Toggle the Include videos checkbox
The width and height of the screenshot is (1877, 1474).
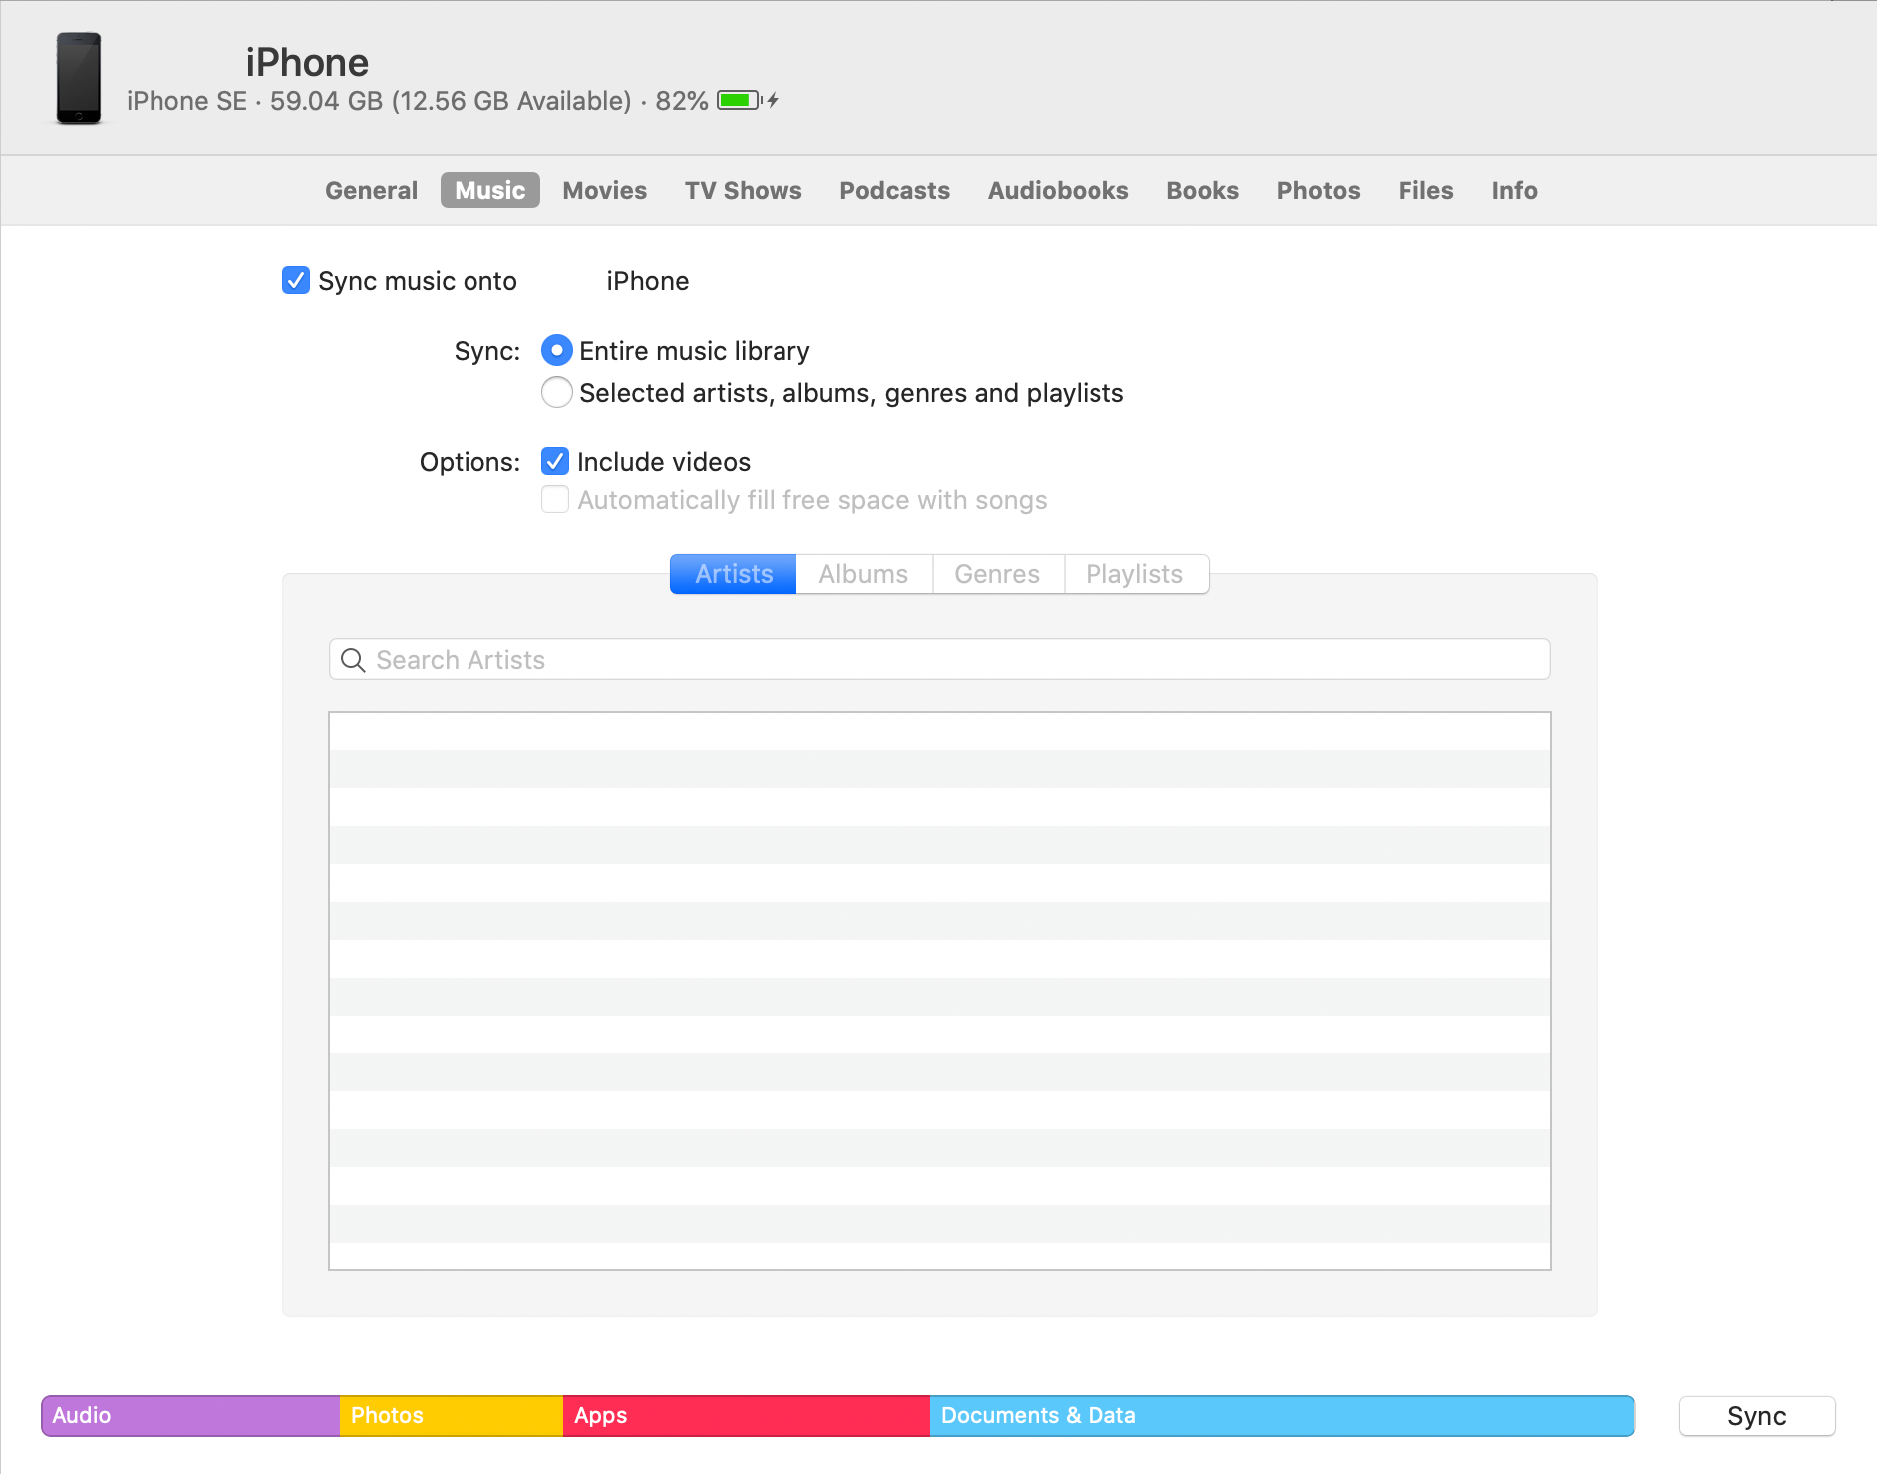click(x=555, y=461)
